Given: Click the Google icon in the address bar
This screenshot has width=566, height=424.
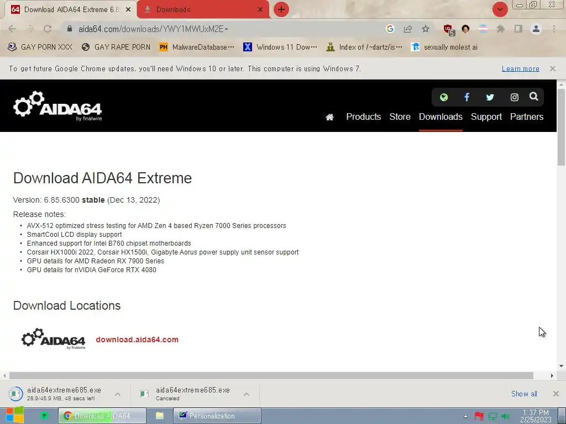Looking at the screenshot, I should point(390,29).
